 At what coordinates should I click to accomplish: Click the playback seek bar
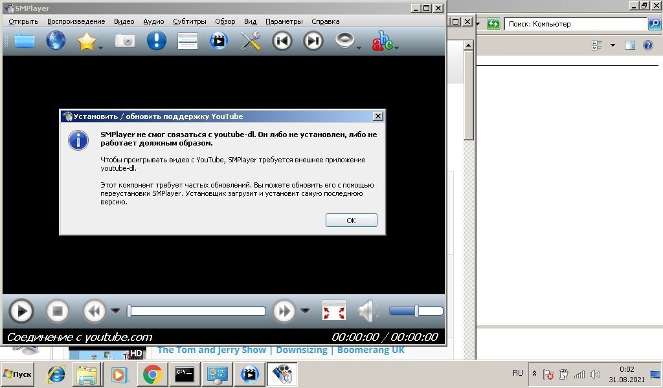[197, 311]
